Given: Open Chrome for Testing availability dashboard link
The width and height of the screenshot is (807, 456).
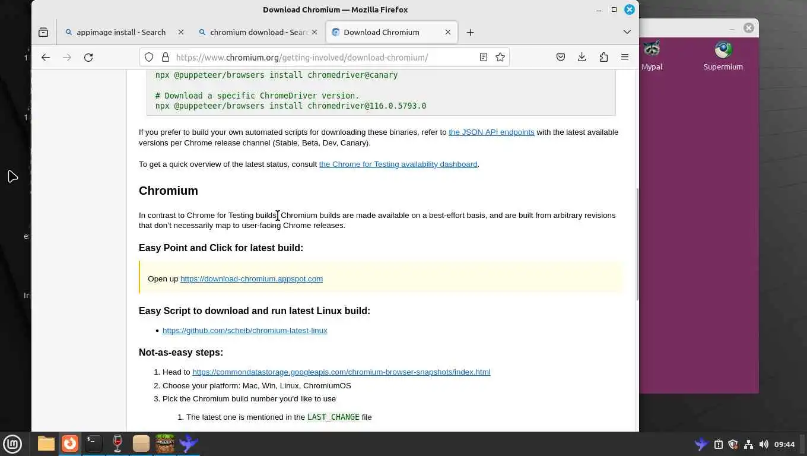Looking at the screenshot, I should [x=398, y=164].
